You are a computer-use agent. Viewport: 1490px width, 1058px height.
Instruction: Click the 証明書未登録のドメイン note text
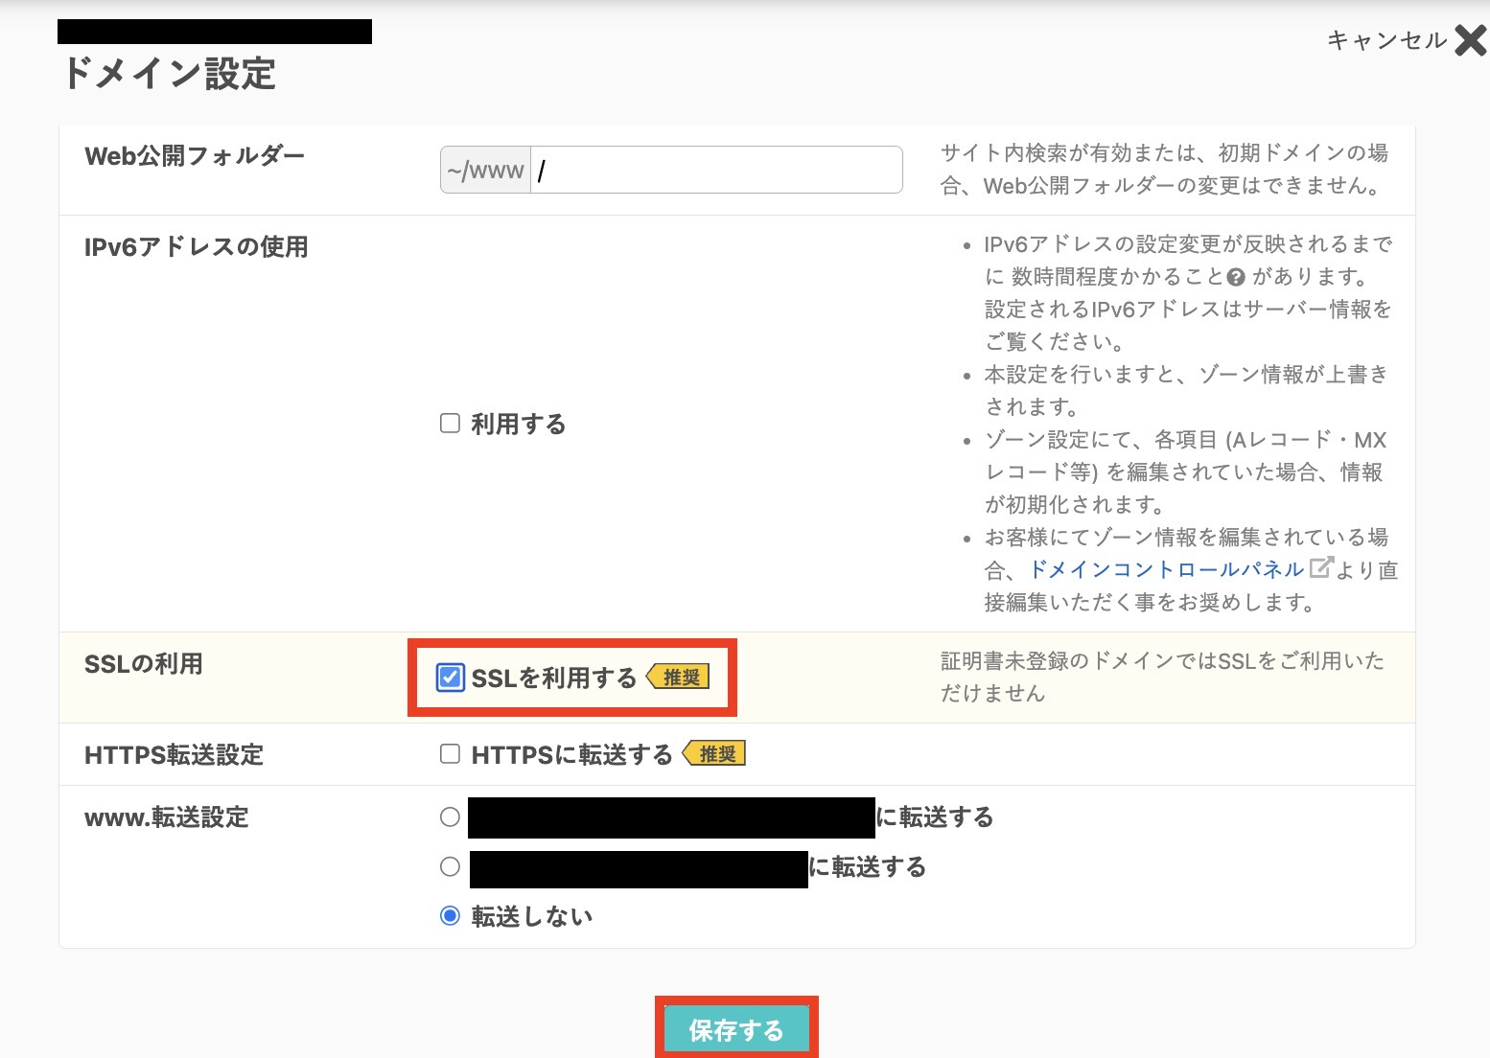[x=1162, y=677]
